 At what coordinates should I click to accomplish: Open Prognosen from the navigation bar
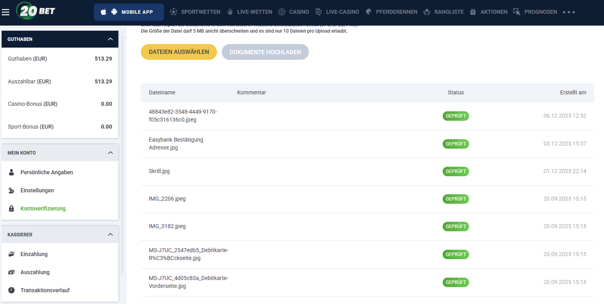coord(540,12)
